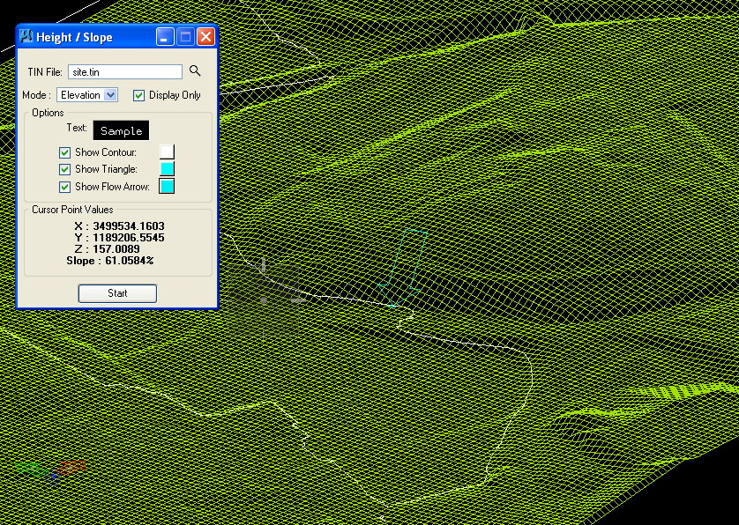
Task: Click the Cursor Point Values group label
Action: pyautogui.click(x=72, y=210)
